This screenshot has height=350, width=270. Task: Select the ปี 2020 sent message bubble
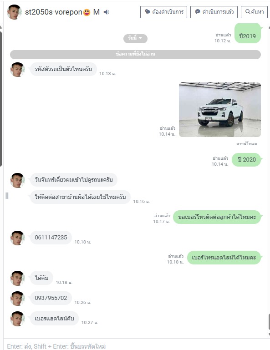(246, 160)
